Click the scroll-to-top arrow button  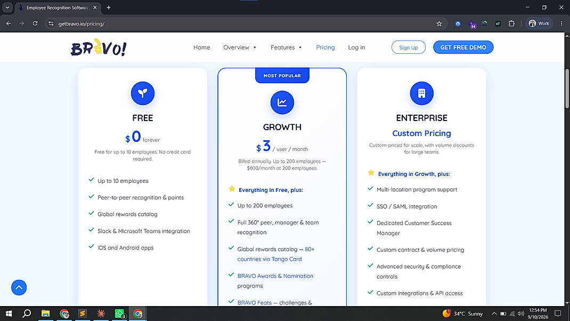(x=19, y=287)
